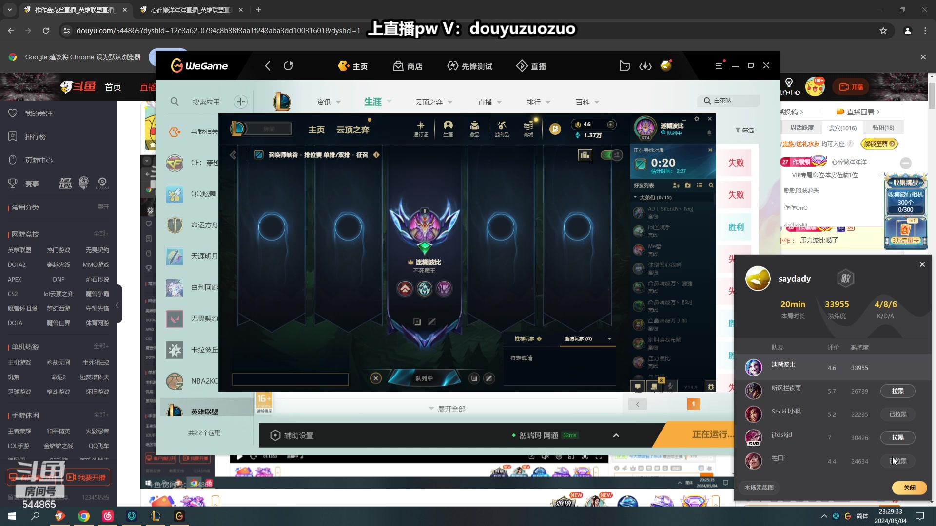Select 无畏契约 in WeGame app list
This screenshot has width=936, height=526.
coord(192,319)
